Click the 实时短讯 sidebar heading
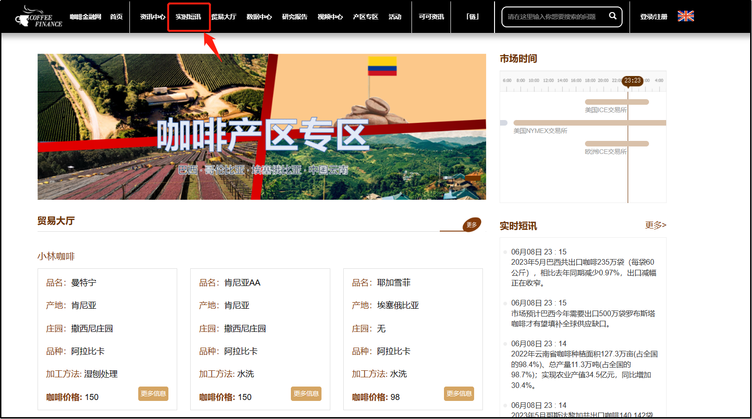The height and width of the screenshot is (419, 752). click(518, 226)
